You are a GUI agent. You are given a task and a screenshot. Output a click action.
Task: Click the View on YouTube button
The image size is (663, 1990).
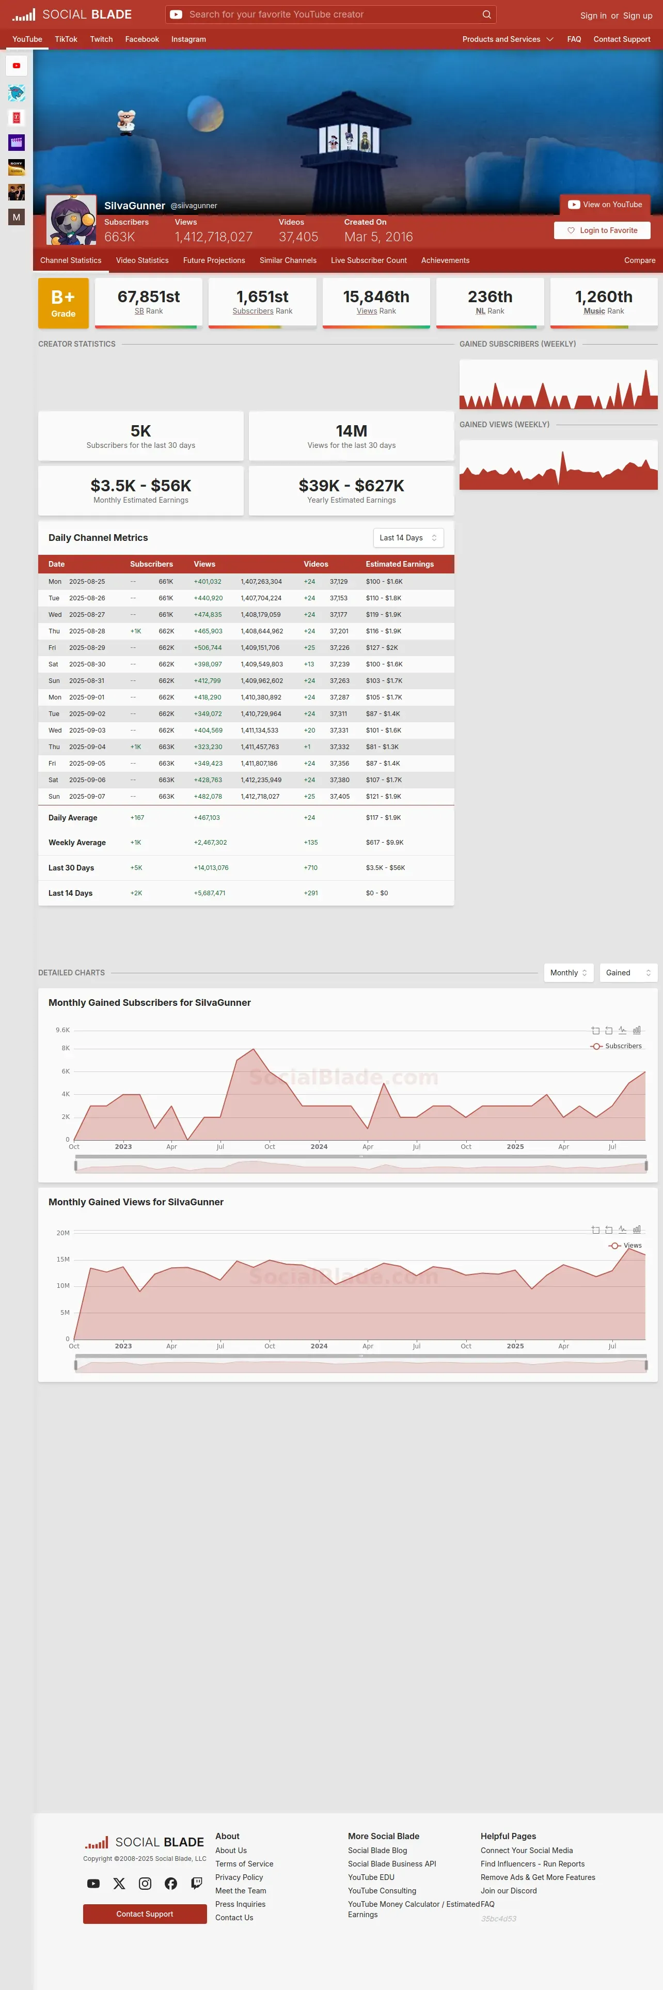pyautogui.click(x=605, y=205)
